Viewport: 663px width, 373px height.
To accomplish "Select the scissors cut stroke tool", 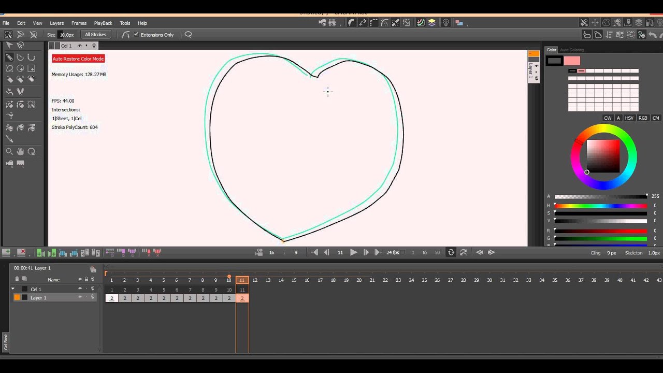I will coord(20,91).
